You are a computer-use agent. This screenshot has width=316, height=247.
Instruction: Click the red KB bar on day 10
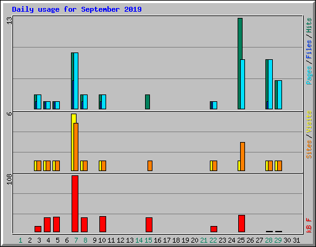click(102, 224)
